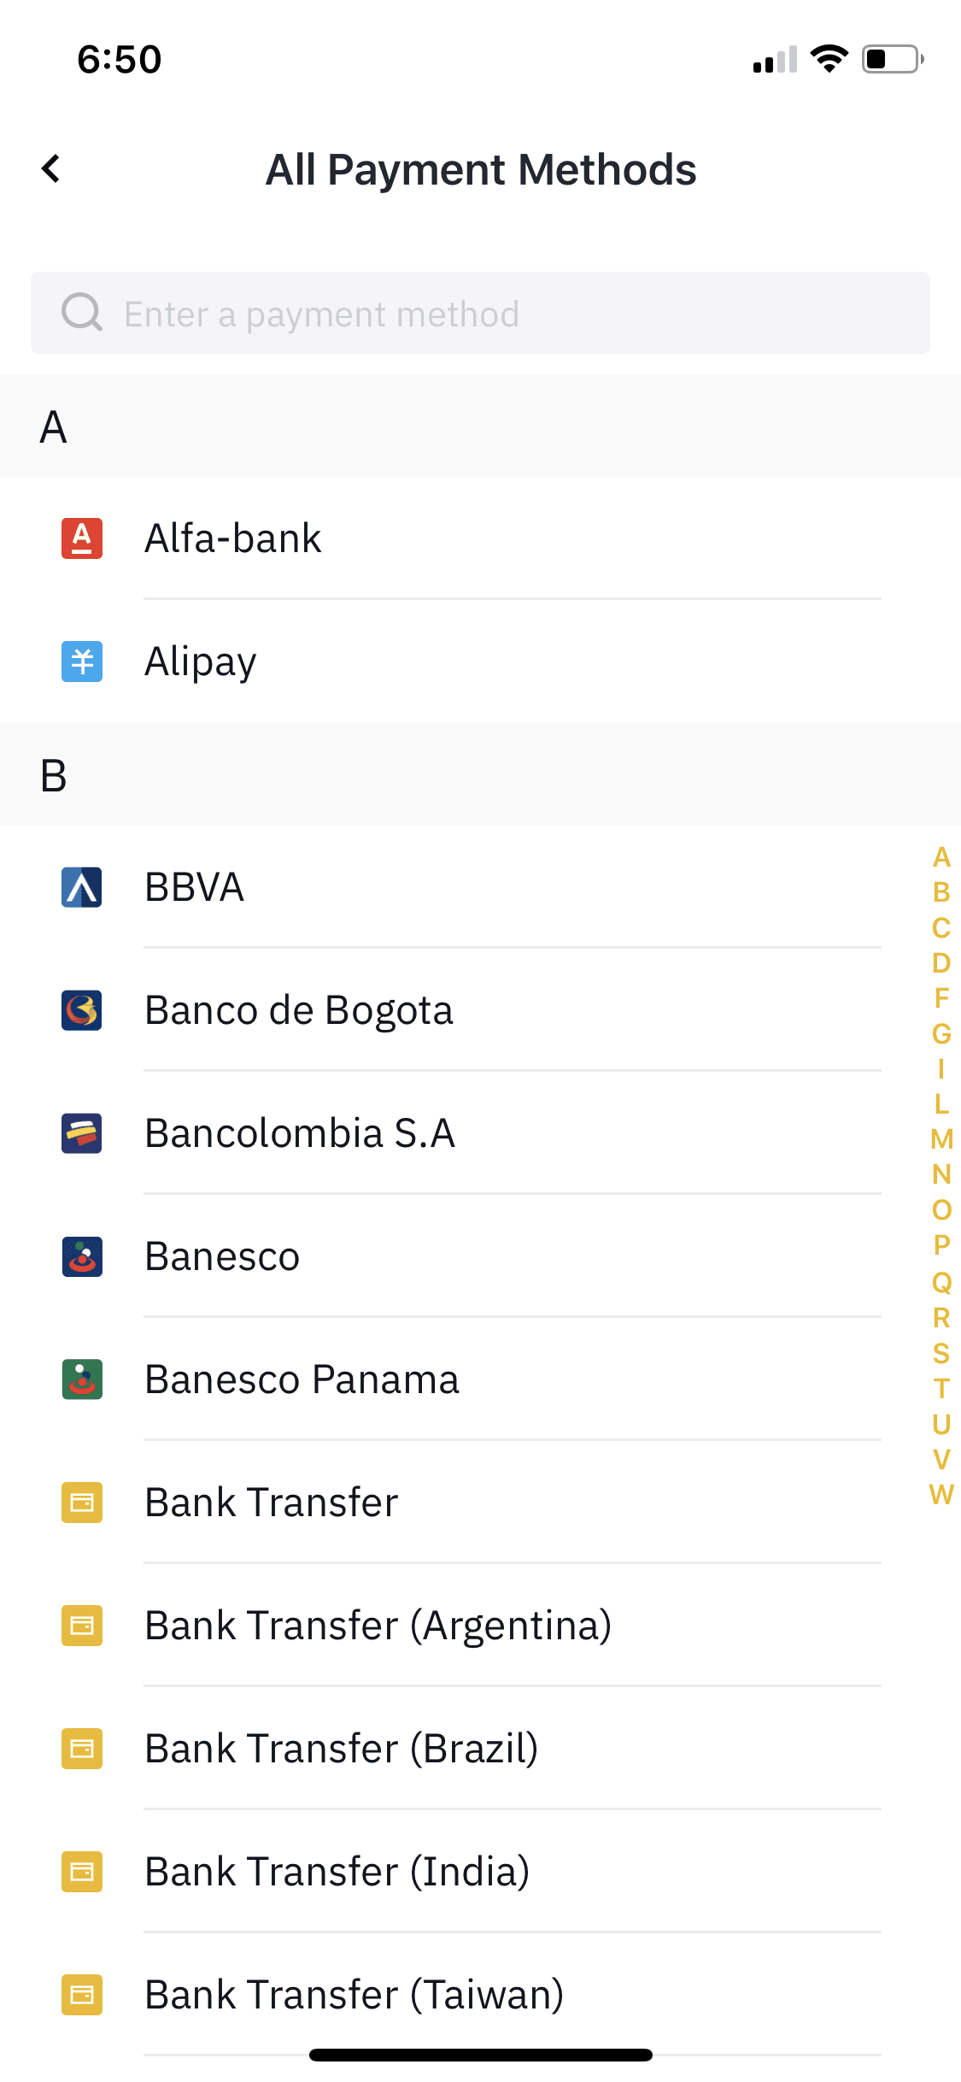This screenshot has height=2082, width=961.
Task: Tap the Banco de Bogota logo icon
Action: click(x=82, y=1010)
